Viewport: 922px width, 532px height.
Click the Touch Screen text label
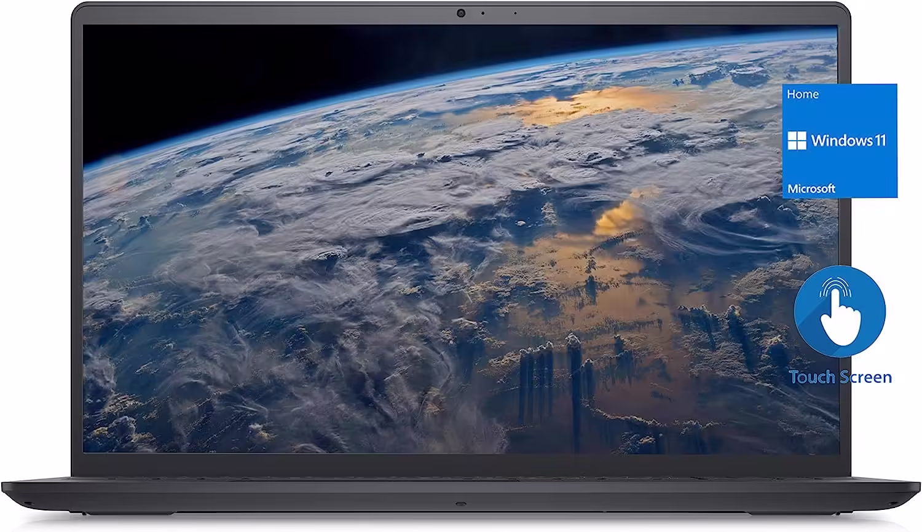point(840,377)
